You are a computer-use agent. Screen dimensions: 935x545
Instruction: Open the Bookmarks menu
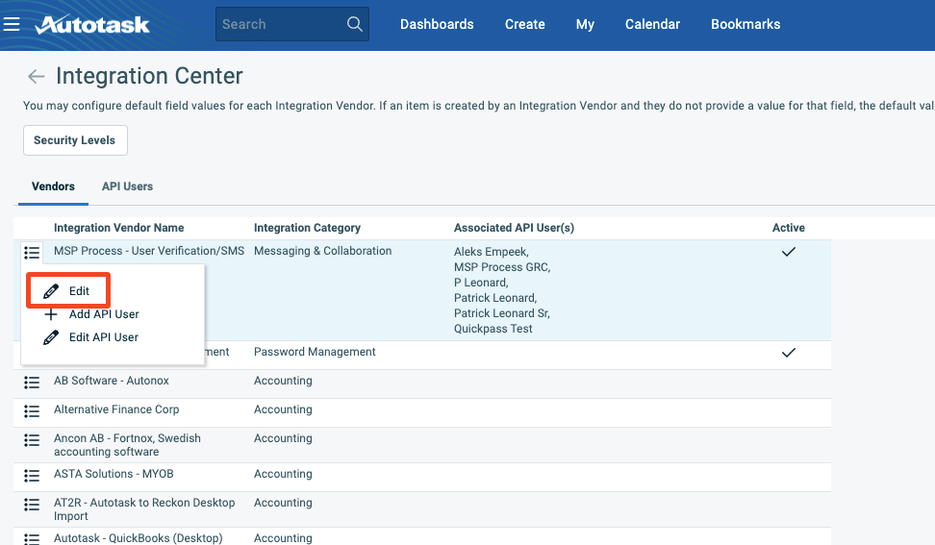pos(745,24)
